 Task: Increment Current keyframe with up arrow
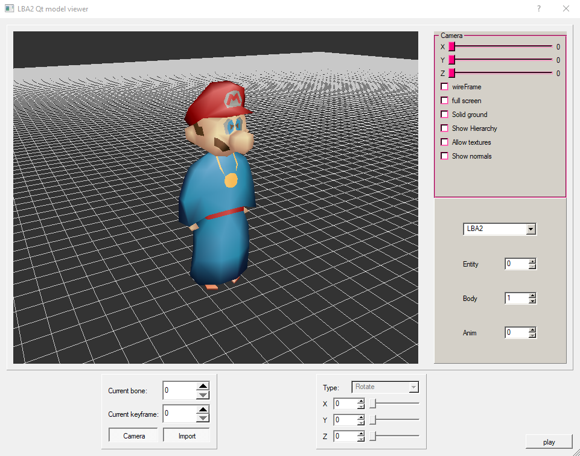coord(203,410)
